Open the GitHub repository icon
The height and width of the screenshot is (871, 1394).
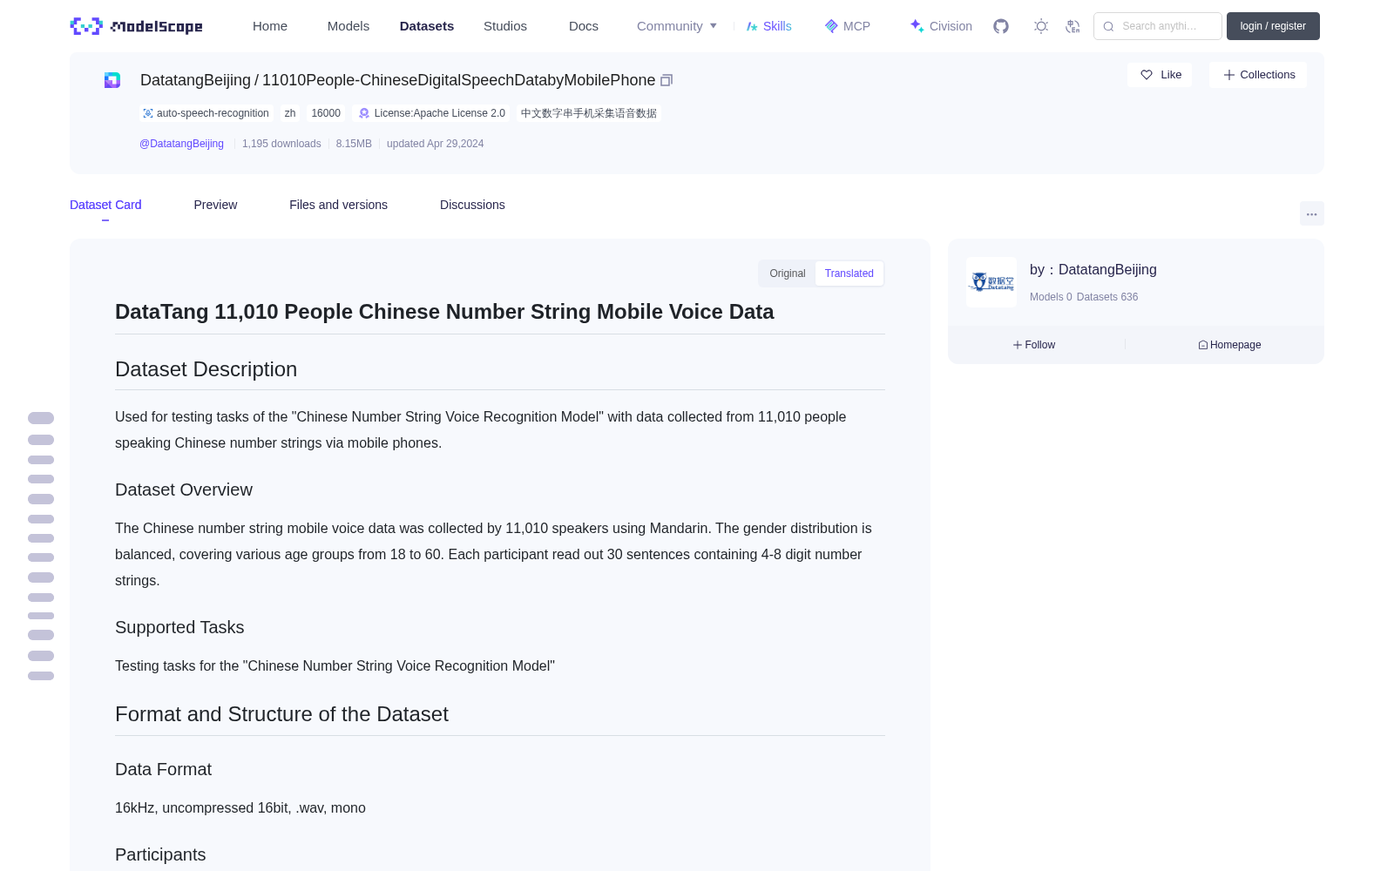coord(1001,26)
